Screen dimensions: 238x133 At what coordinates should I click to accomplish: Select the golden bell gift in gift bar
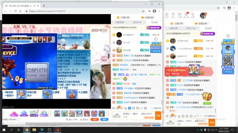tap(101, 114)
